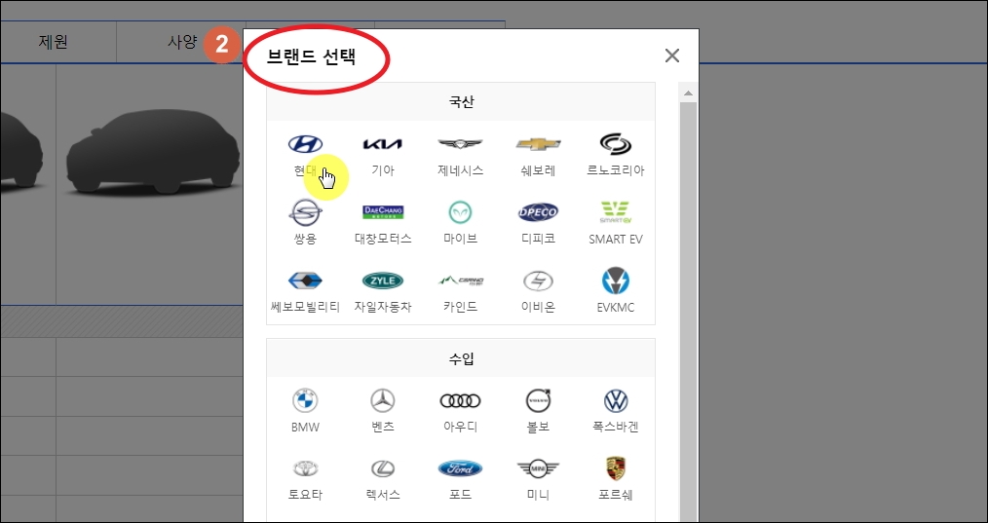Open the 제원 tab behind the dialog
This screenshot has height=523, width=988.
pyautogui.click(x=53, y=42)
